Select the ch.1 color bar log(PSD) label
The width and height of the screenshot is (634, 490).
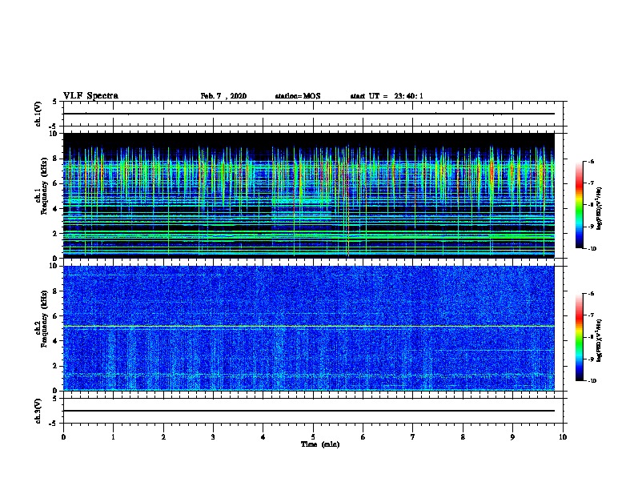pos(599,209)
